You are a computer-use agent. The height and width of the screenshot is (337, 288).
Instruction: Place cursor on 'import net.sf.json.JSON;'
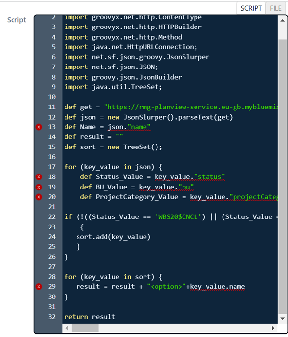[111, 67]
